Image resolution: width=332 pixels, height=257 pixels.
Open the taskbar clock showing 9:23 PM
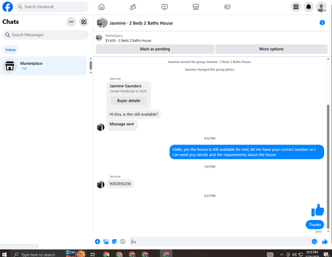(312, 254)
